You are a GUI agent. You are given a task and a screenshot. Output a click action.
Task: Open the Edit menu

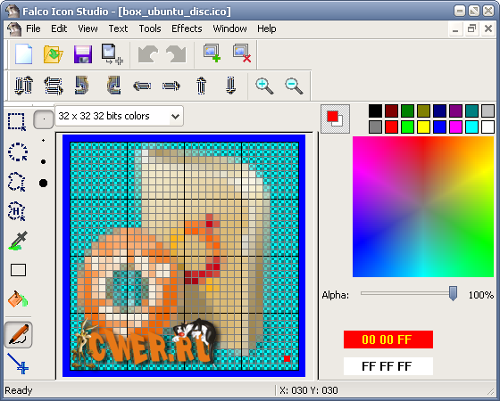point(59,29)
